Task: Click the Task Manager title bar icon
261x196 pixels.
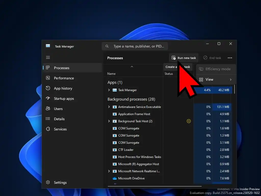Action: pos(48,46)
